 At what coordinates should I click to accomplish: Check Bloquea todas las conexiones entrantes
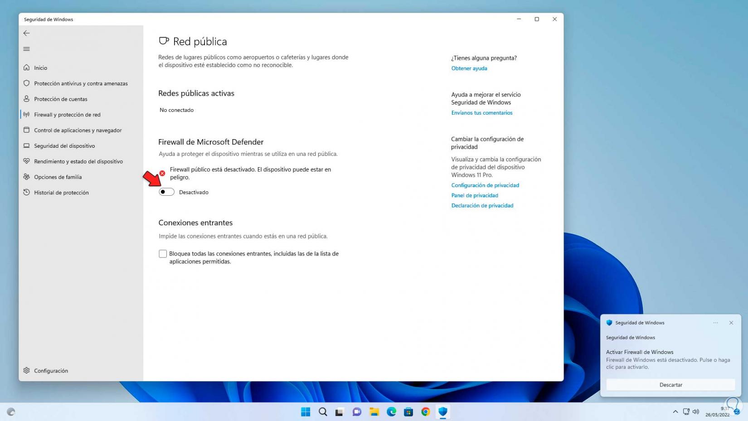tap(163, 254)
